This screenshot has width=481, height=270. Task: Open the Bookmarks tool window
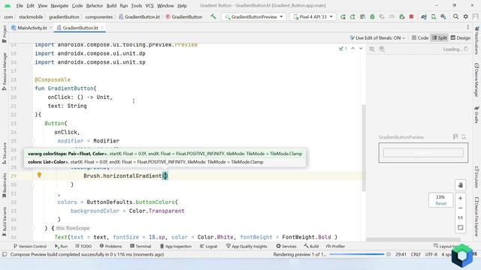tap(5, 185)
